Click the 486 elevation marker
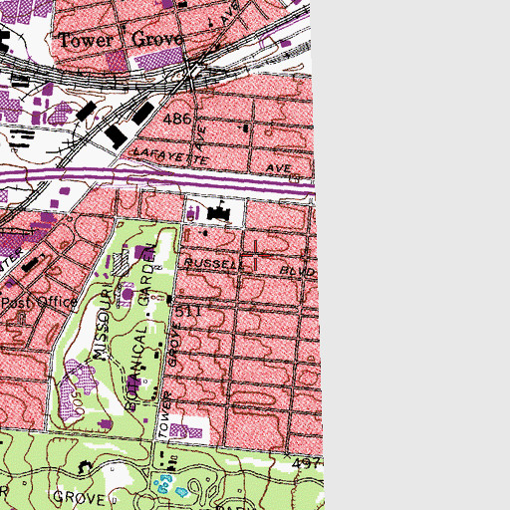Image resolution: width=510 pixels, height=510 pixels. pos(177,119)
